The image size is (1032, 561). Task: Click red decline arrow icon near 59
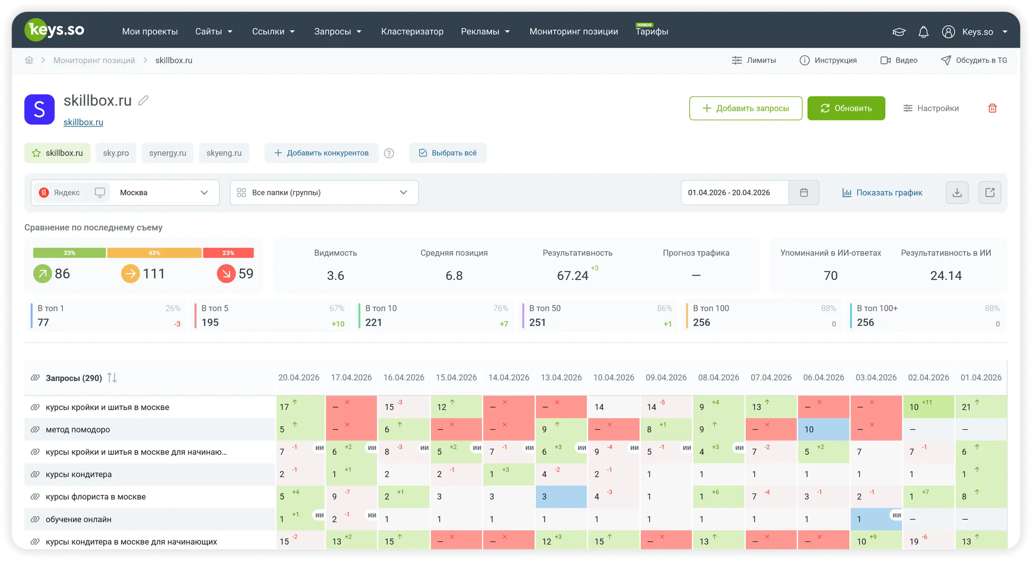(226, 274)
